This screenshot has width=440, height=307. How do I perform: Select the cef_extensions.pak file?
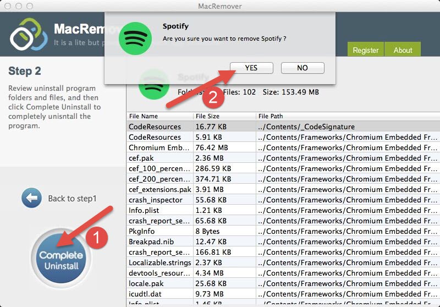click(283, 189)
